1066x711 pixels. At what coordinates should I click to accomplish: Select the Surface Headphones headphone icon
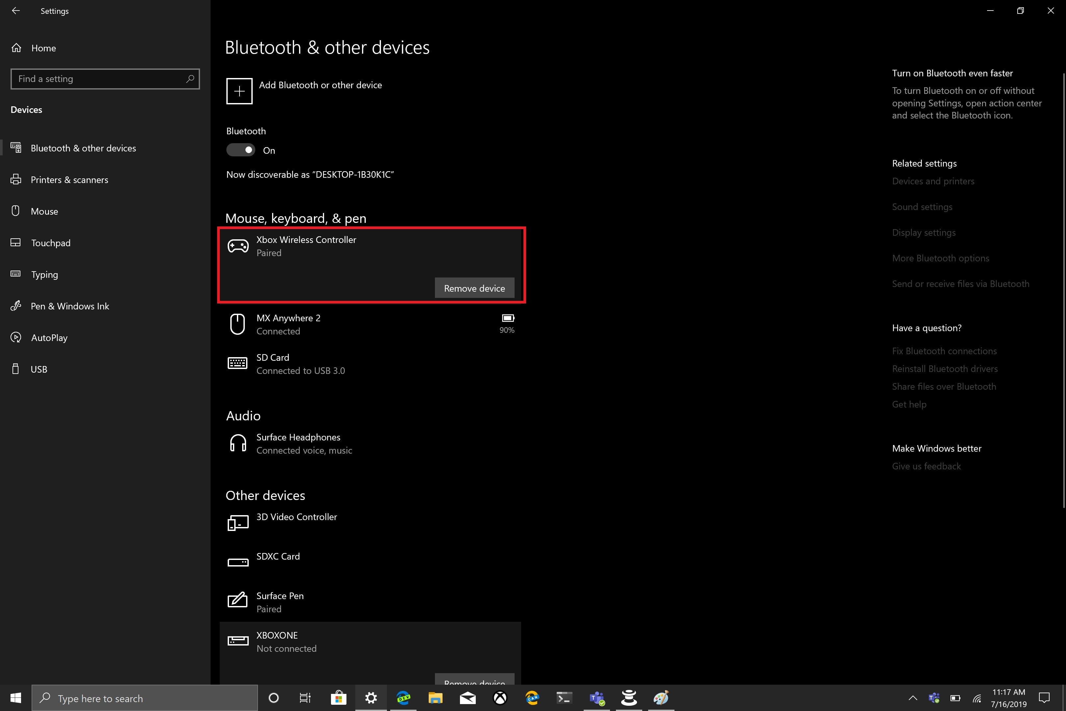[238, 443]
